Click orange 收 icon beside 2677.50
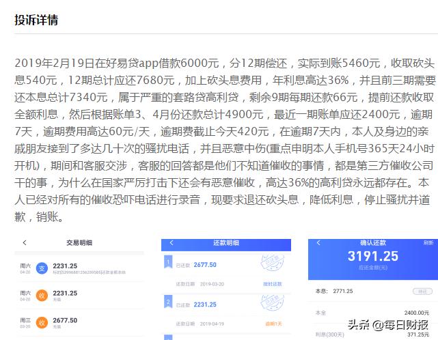 tap(42, 323)
